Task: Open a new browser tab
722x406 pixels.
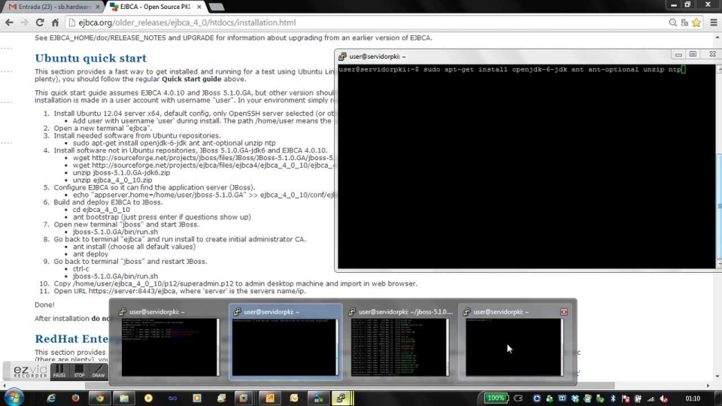Action: click(x=216, y=7)
